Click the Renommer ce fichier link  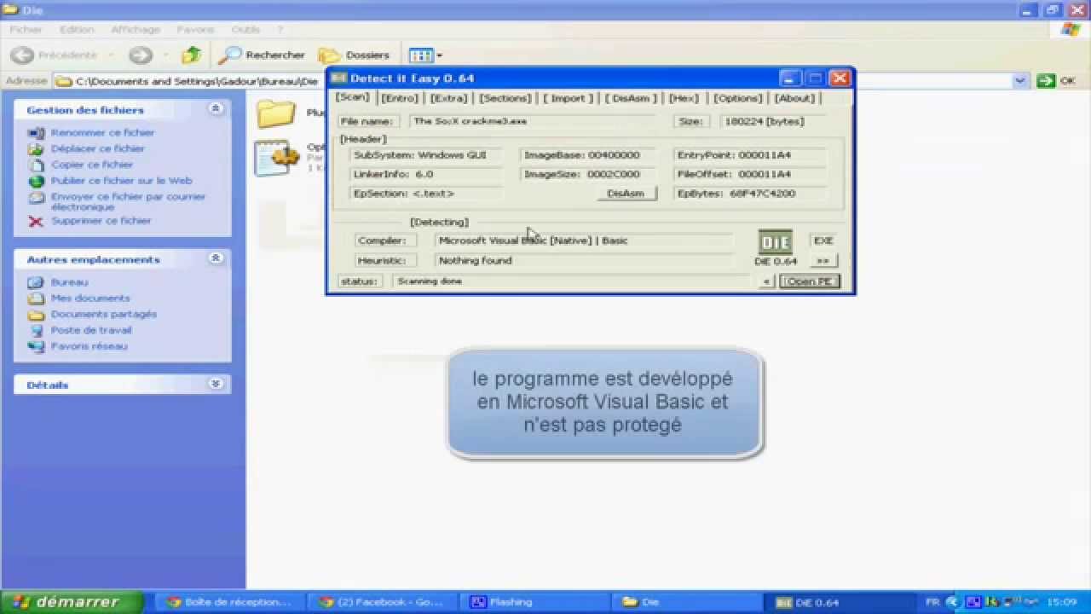(x=102, y=133)
